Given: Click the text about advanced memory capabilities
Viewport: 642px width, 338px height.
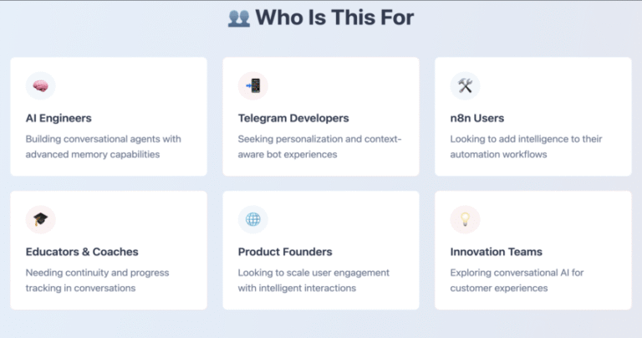Looking at the screenshot, I should point(103,146).
